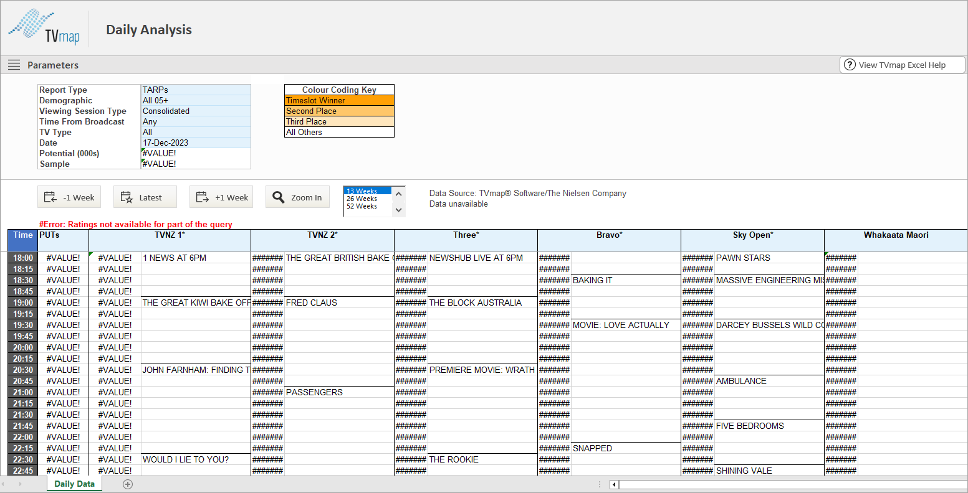Select 26 Weeks in the list
This screenshot has height=493, width=968.
tap(368, 199)
